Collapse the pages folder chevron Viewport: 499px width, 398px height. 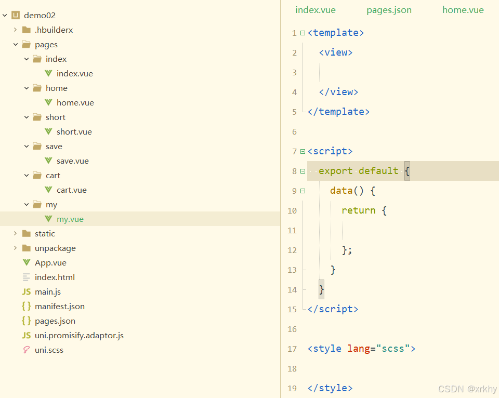click(16, 45)
